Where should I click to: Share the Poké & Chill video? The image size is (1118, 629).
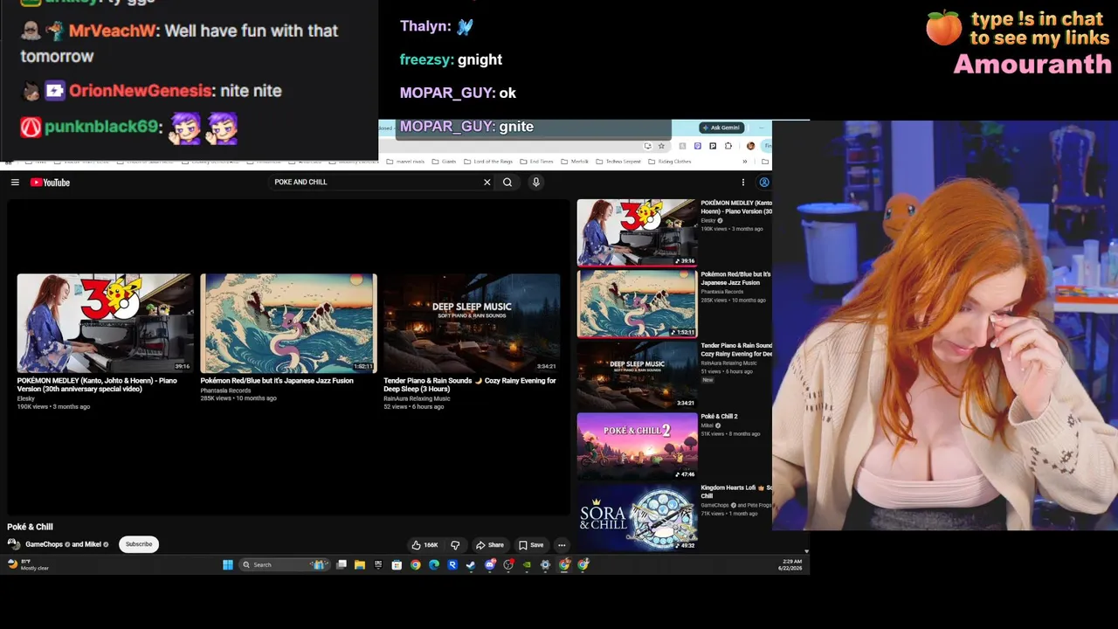point(490,545)
